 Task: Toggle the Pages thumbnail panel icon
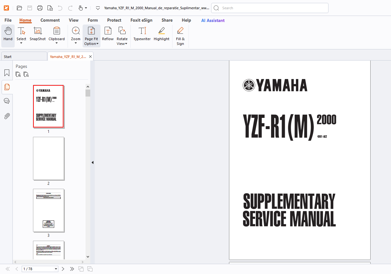(x=7, y=87)
